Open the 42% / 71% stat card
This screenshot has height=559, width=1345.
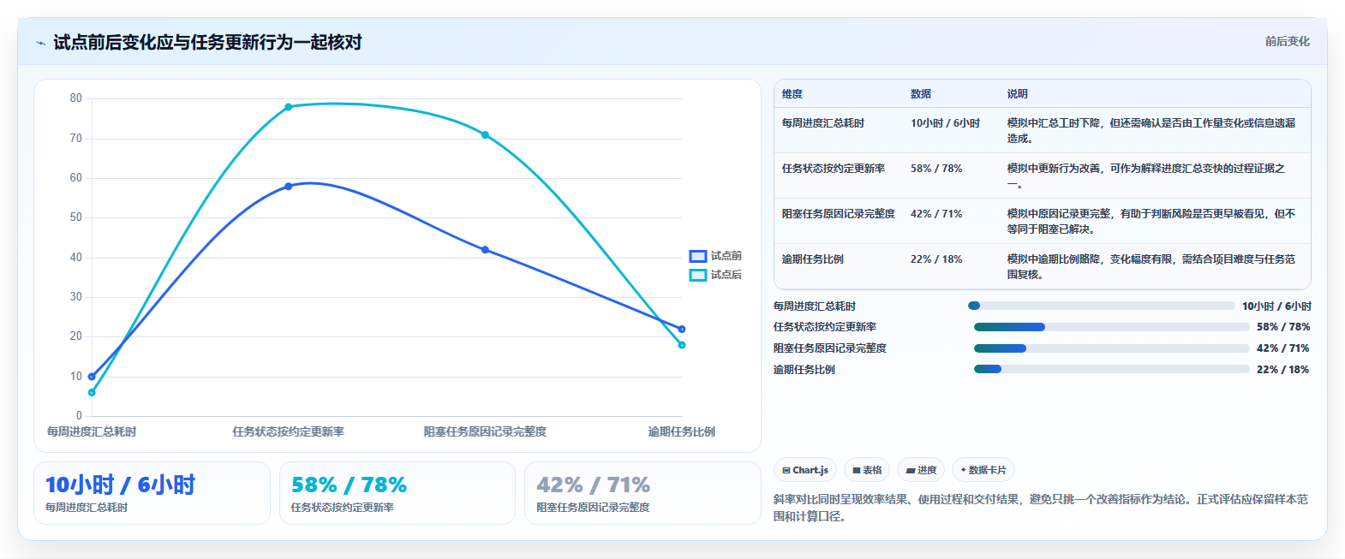[643, 493]
